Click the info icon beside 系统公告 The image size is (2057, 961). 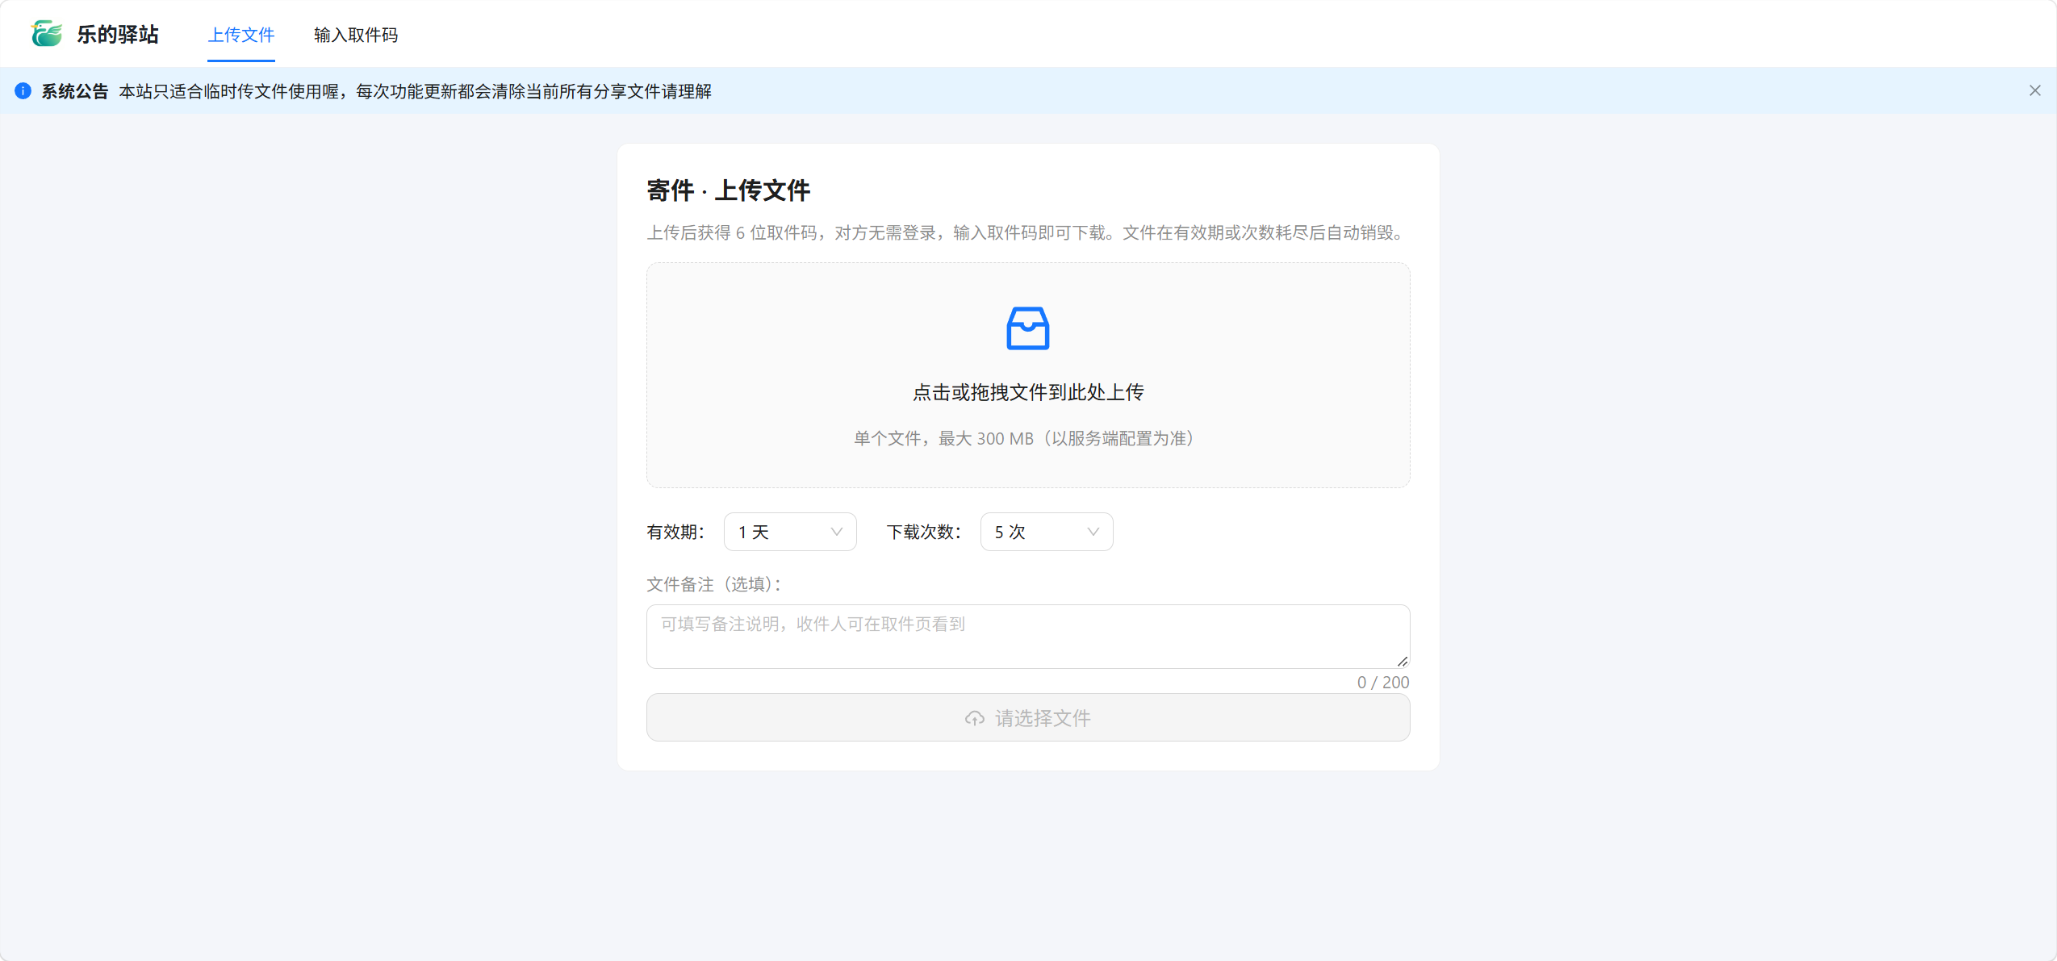(23, 91)
